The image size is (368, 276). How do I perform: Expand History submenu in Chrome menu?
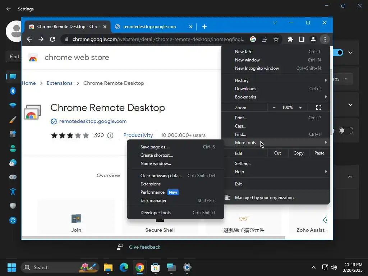(x=276, y=80)
